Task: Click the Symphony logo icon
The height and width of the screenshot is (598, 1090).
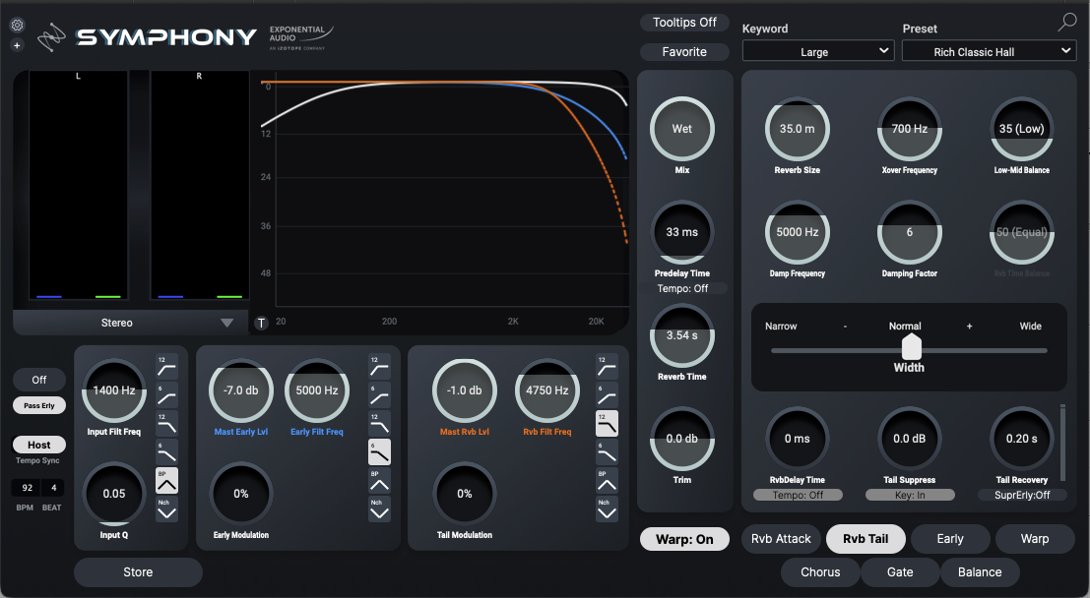Action: (51, 37)
